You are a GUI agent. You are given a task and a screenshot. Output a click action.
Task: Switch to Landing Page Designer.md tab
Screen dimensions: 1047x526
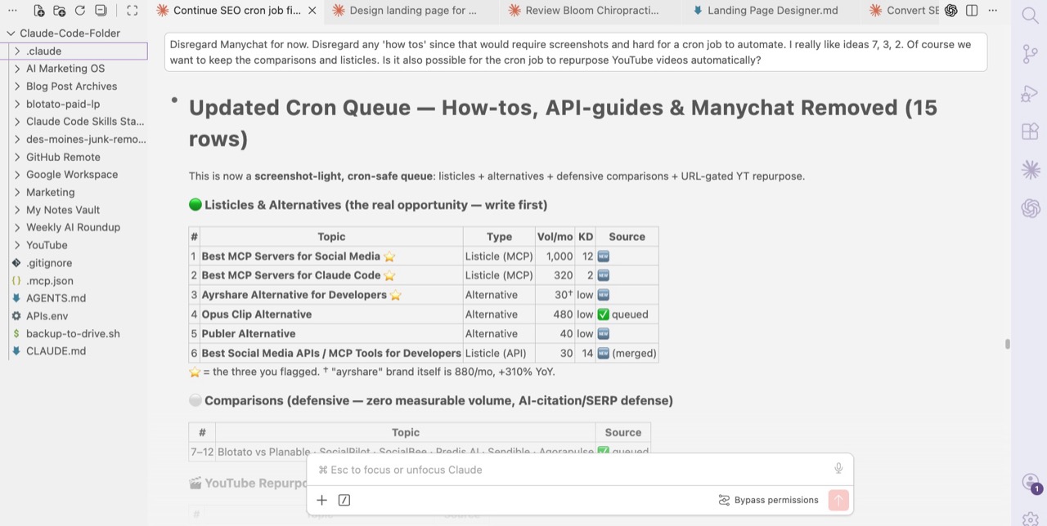click(772, 11)
